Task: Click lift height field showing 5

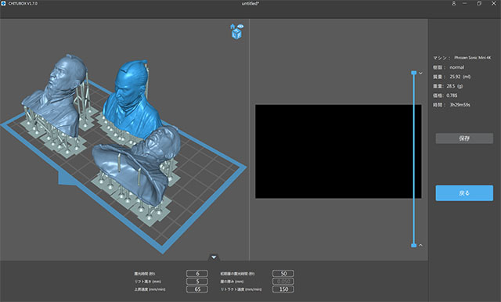Action: (x=197, y=281)
